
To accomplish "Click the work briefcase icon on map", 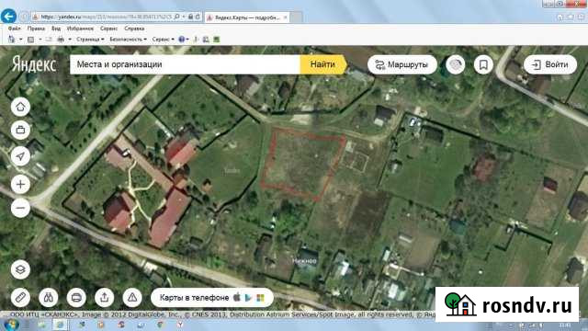I will click(x=20, y=130).
